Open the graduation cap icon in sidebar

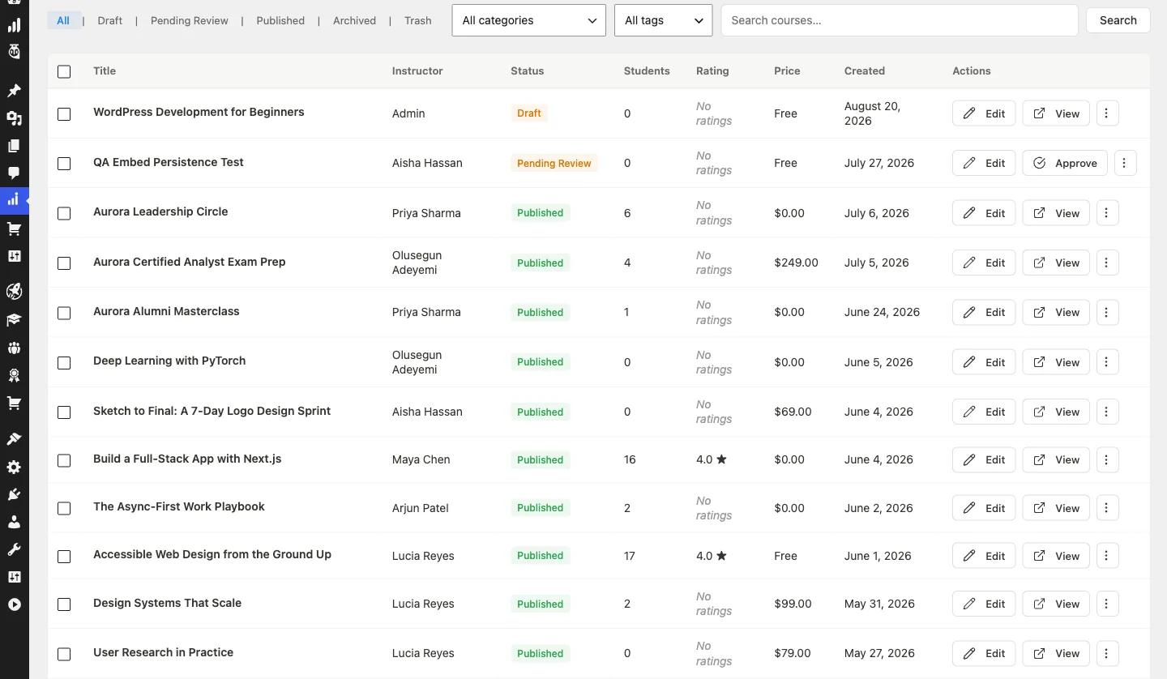point(14,320)
